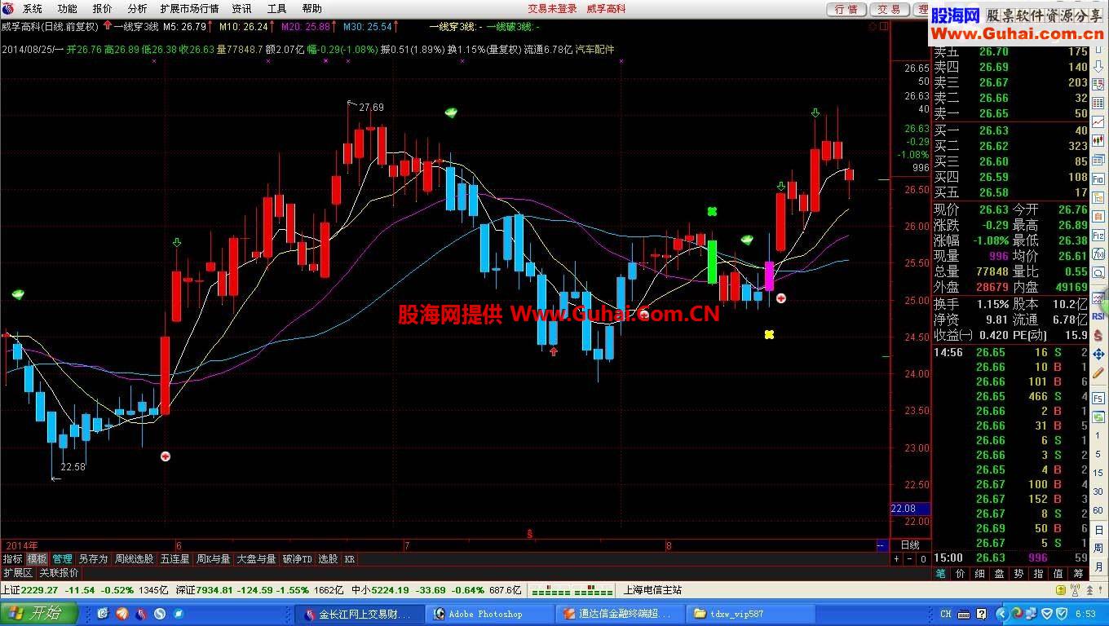Click the 交易 button in title bar
The width and height of the screenshot is (1109, 626).
tap(889, 9)
